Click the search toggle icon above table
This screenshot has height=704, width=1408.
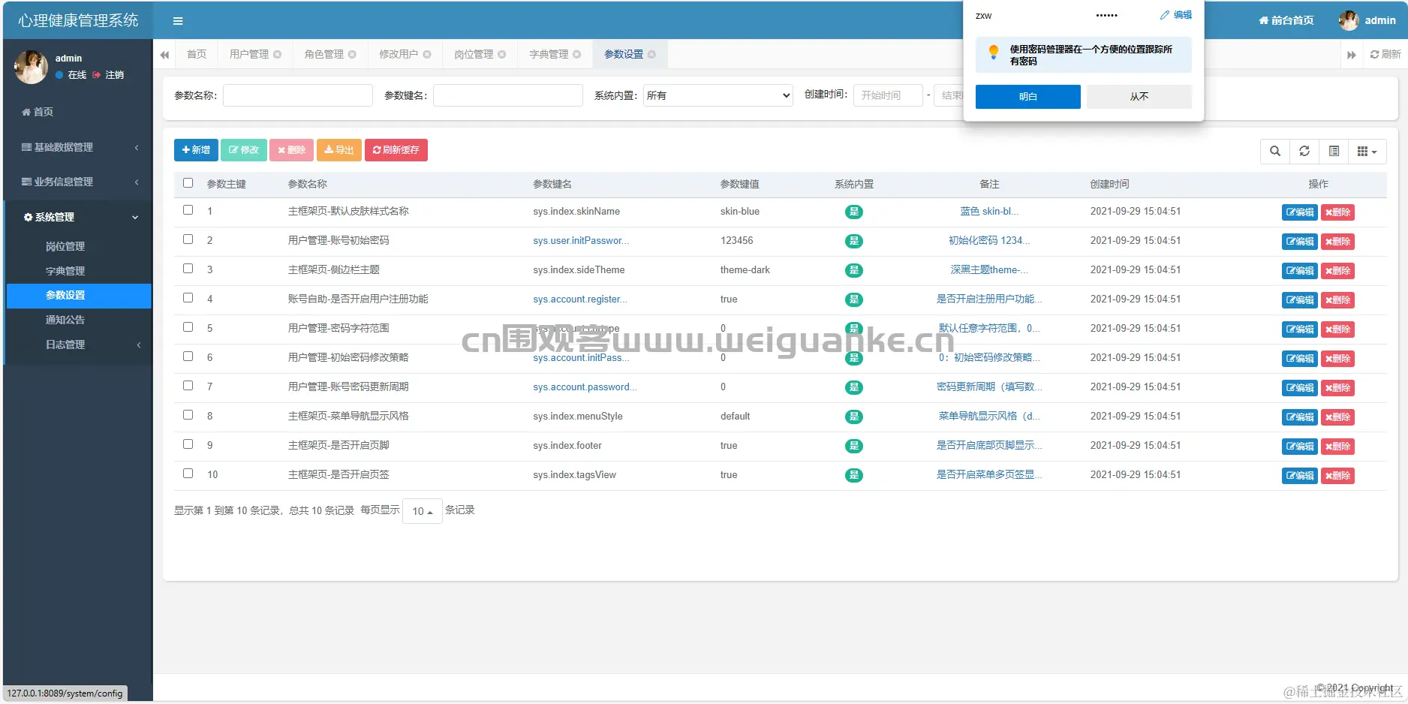coord(1275,151)
